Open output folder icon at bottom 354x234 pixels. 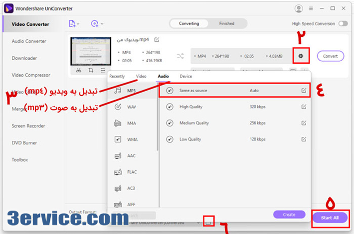click(208, 222)
